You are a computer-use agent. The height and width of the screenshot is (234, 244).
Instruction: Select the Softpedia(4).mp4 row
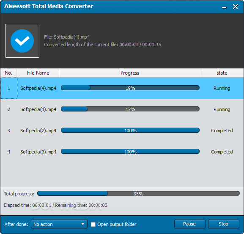[x=122, y=88]
